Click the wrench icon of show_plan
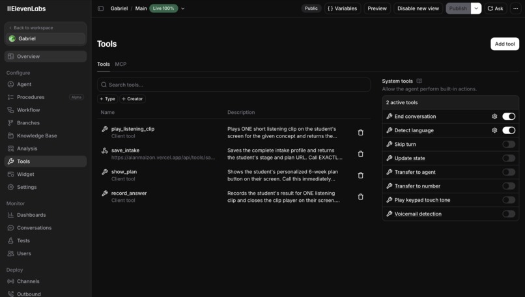Image resolution: width=525 pixels, height=297 pixels. [105, 172]
